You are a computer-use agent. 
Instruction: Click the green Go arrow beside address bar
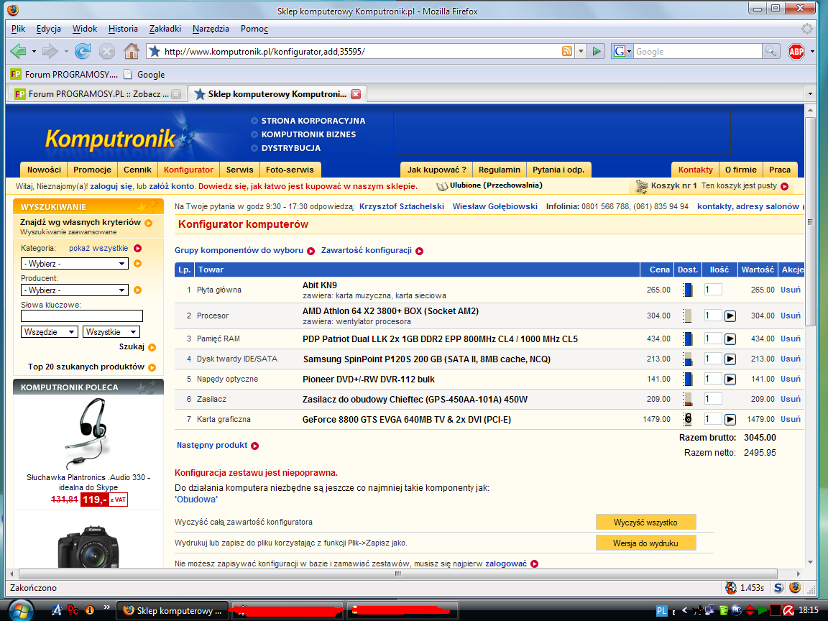(597, 51)
